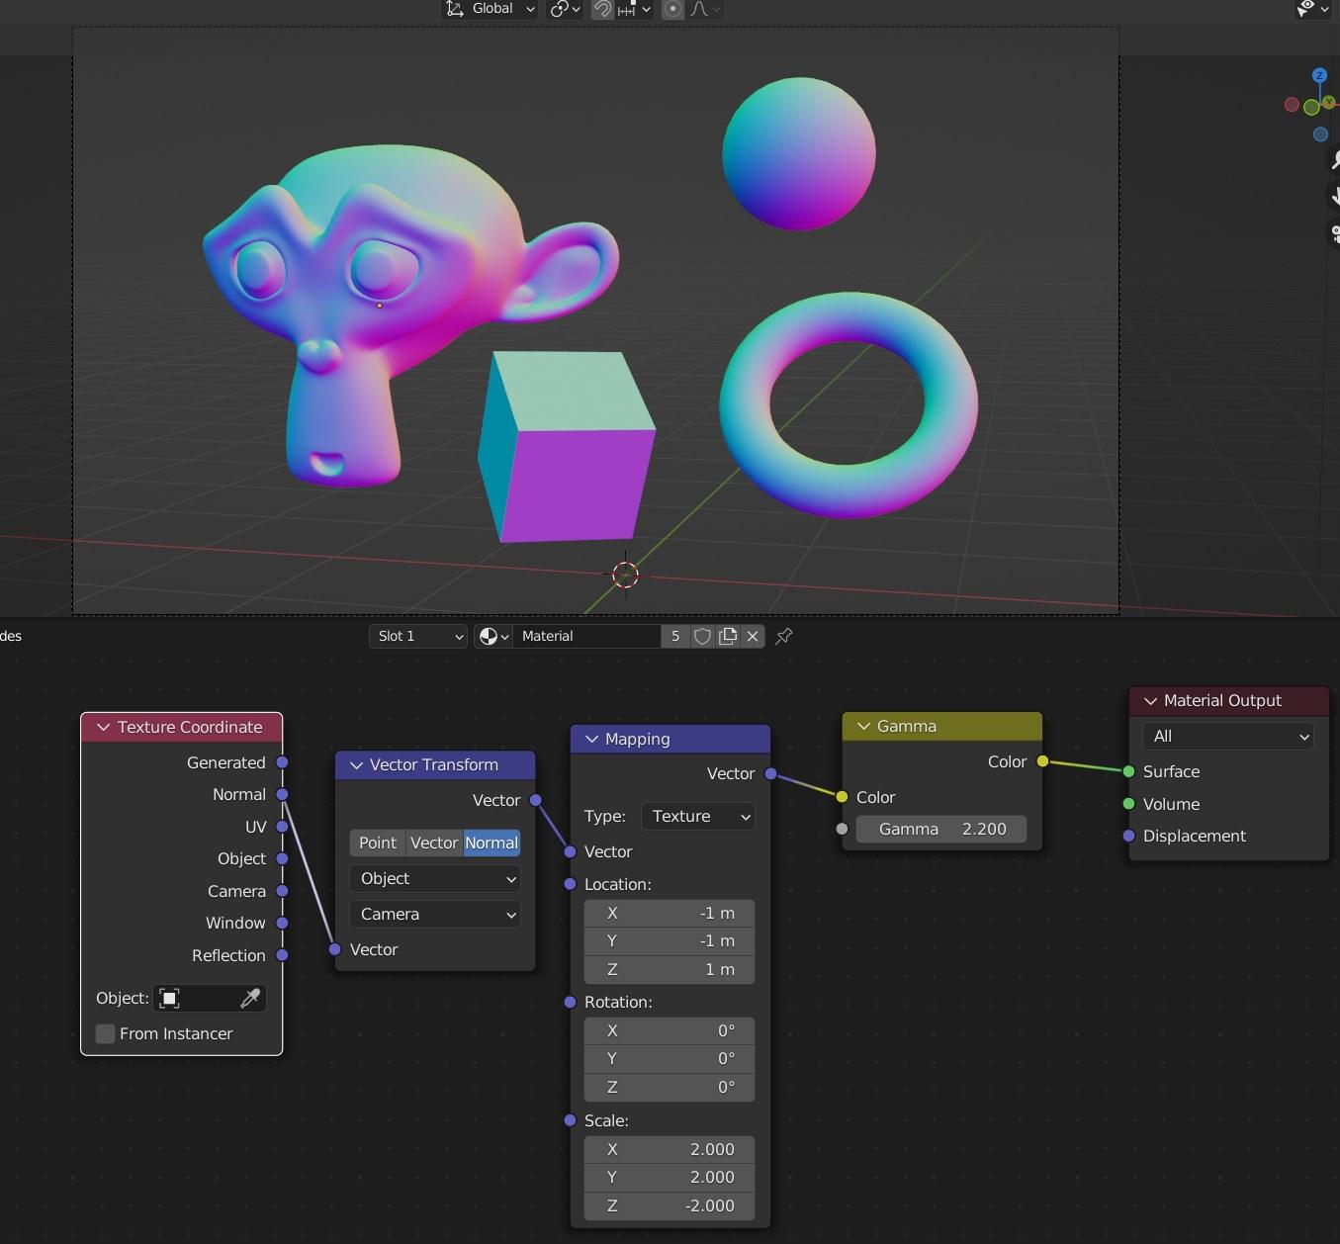Pin the material using the pin icon
Viewport: 1340px width, 1244px height.
(x=782, y=636)
